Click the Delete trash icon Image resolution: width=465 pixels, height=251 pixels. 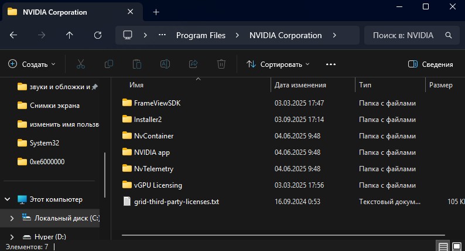[221, 64]
